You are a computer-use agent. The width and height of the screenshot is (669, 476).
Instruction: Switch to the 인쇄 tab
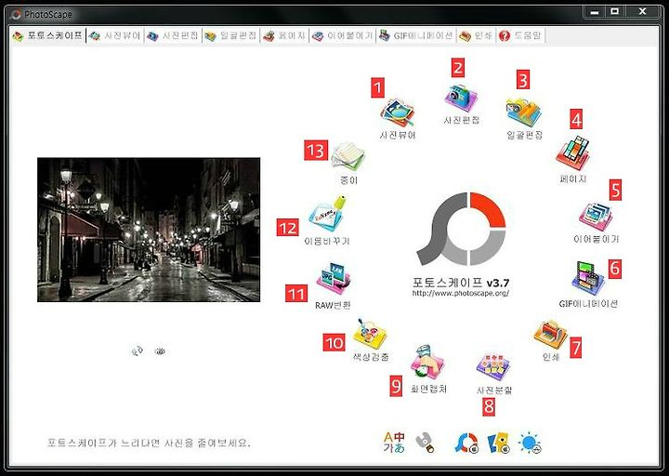point(476,36)
